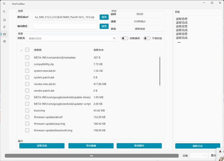
Task: Open settings via the gear icon
Action: 4,41
